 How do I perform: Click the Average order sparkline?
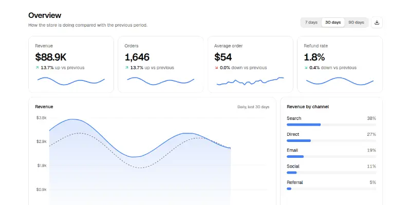(250, 81)
